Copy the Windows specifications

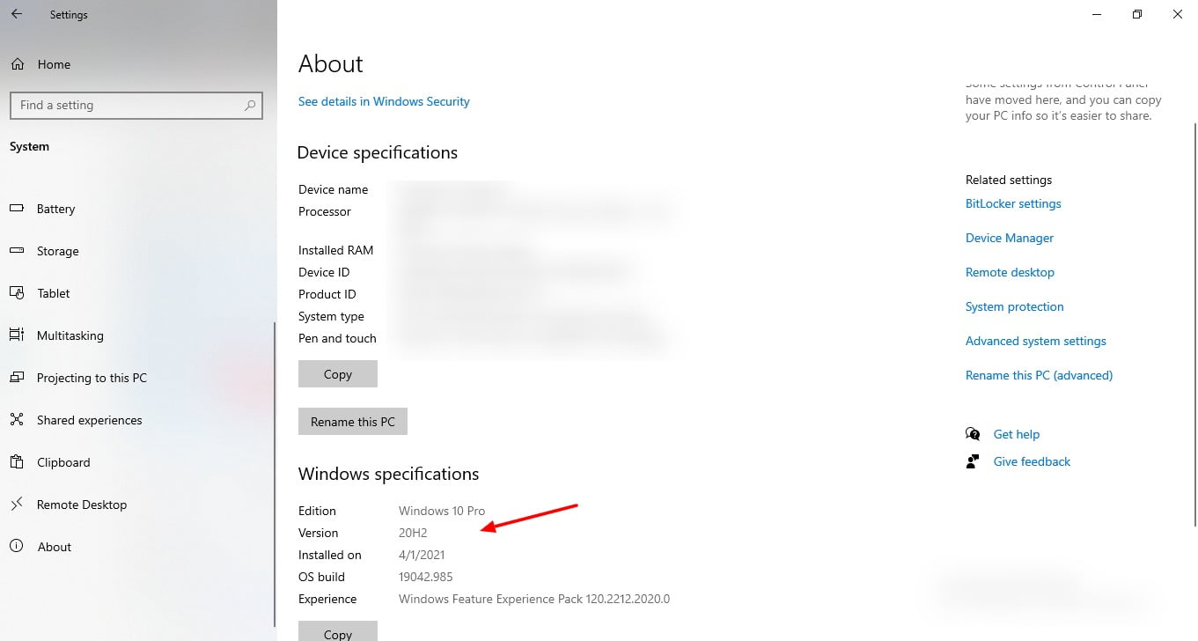[x=338, y=630]
